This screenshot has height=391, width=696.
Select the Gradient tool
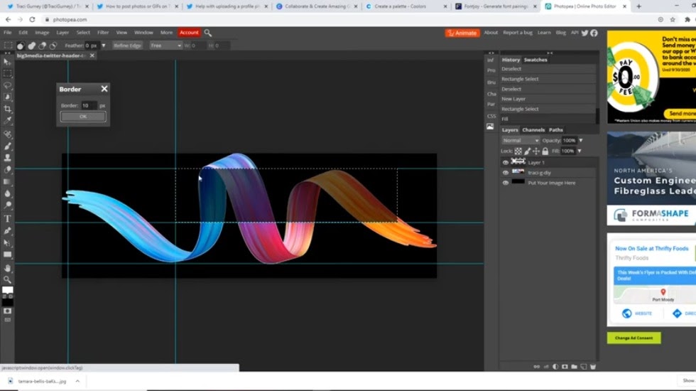(7, 182)
